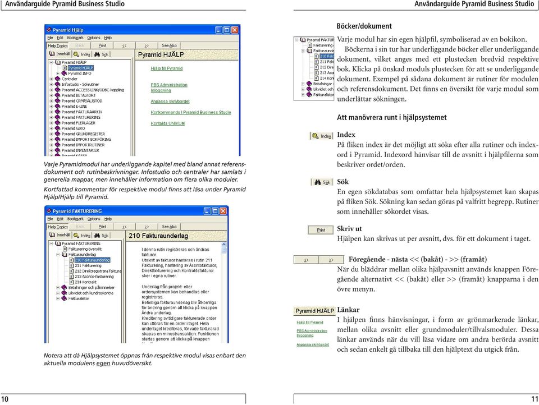Select the 212 Direktregistrera faktura tree item

click(98, 271)
